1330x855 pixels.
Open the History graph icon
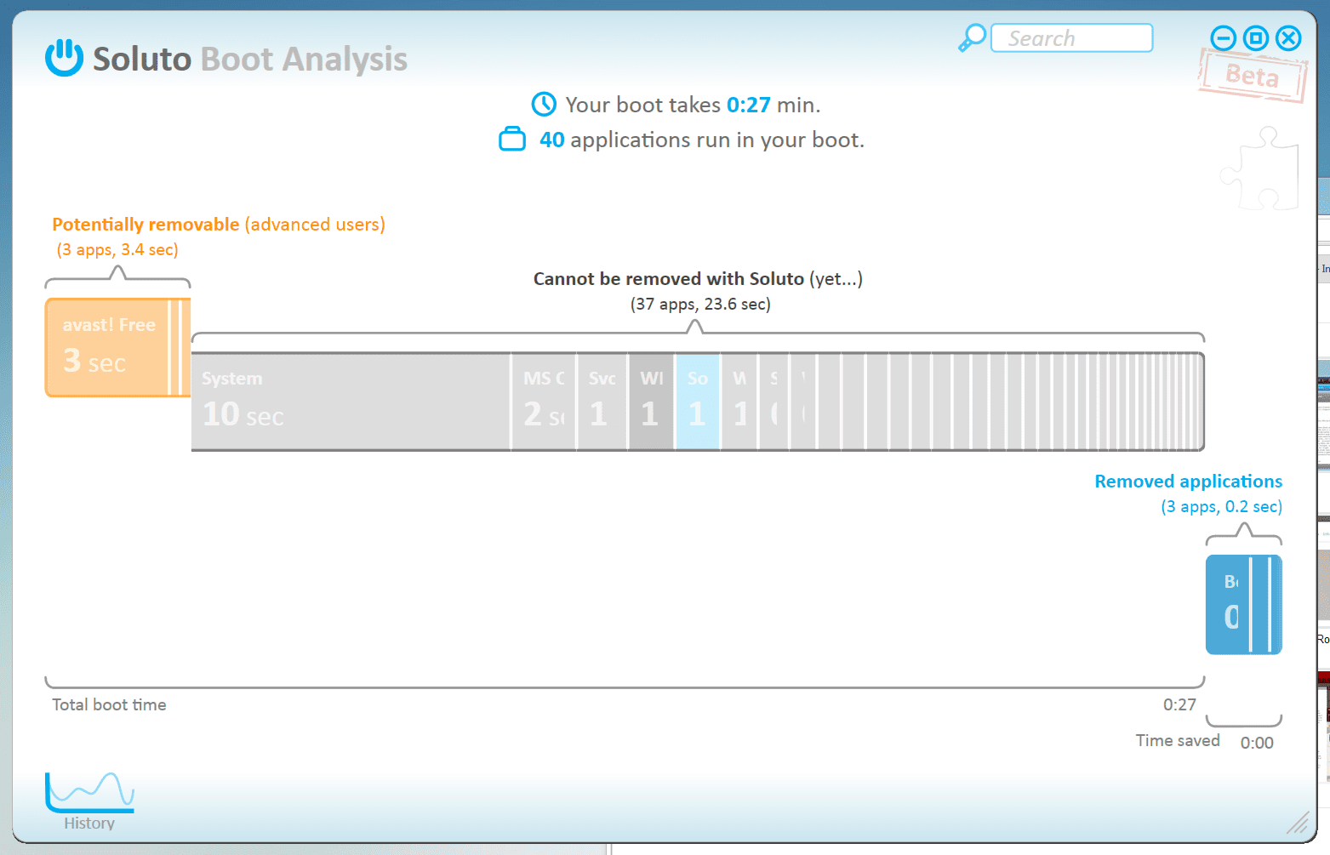click(x=89, y=791)
